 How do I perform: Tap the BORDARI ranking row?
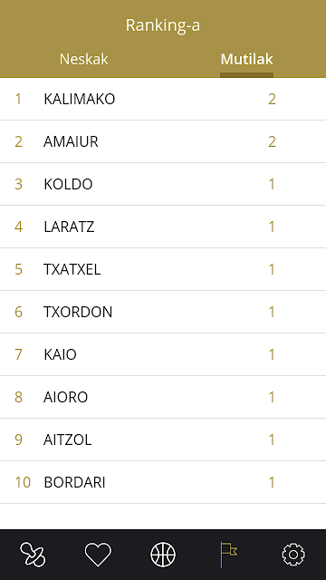(163, 482)
